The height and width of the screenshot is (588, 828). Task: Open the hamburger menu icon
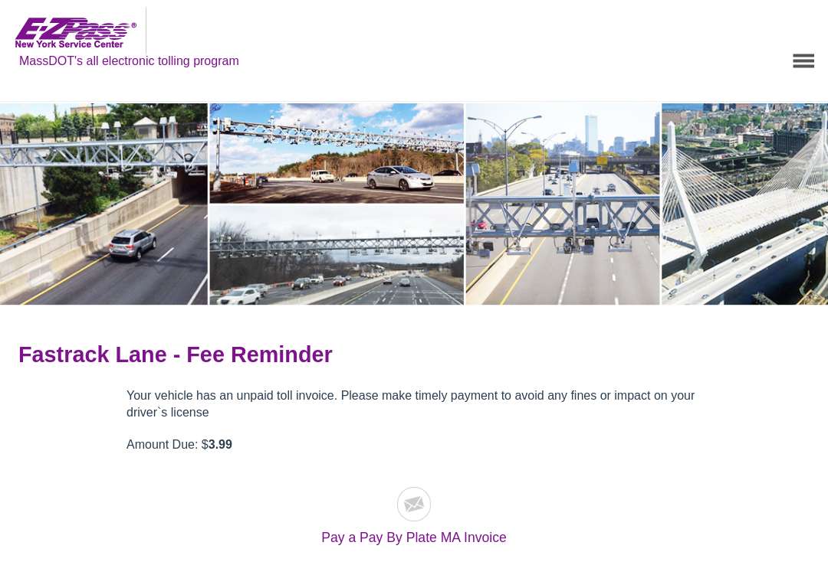[803, 60]
